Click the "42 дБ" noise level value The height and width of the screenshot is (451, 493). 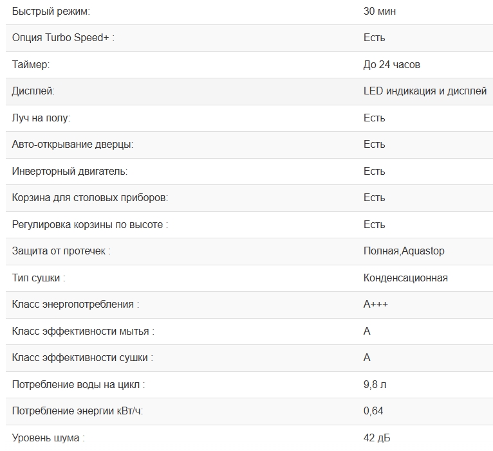[x=377, y=438]
